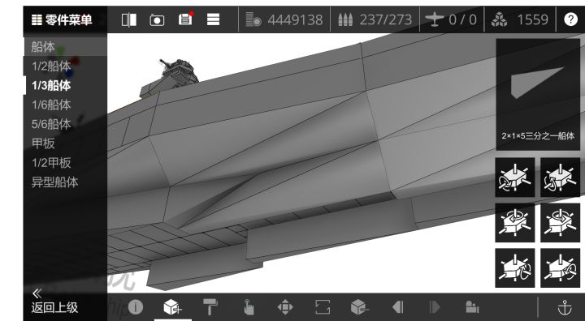The width and height of the screenshot is (585, 321).
Task: Select the 1/2船体 category
Action: 51,66
